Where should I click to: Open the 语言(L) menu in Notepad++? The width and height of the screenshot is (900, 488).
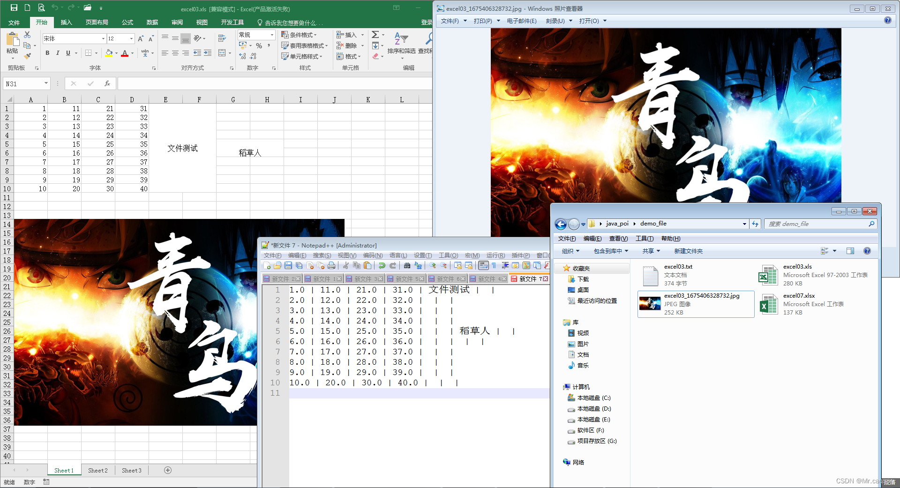pyautogui.click(x=398, y=255)
